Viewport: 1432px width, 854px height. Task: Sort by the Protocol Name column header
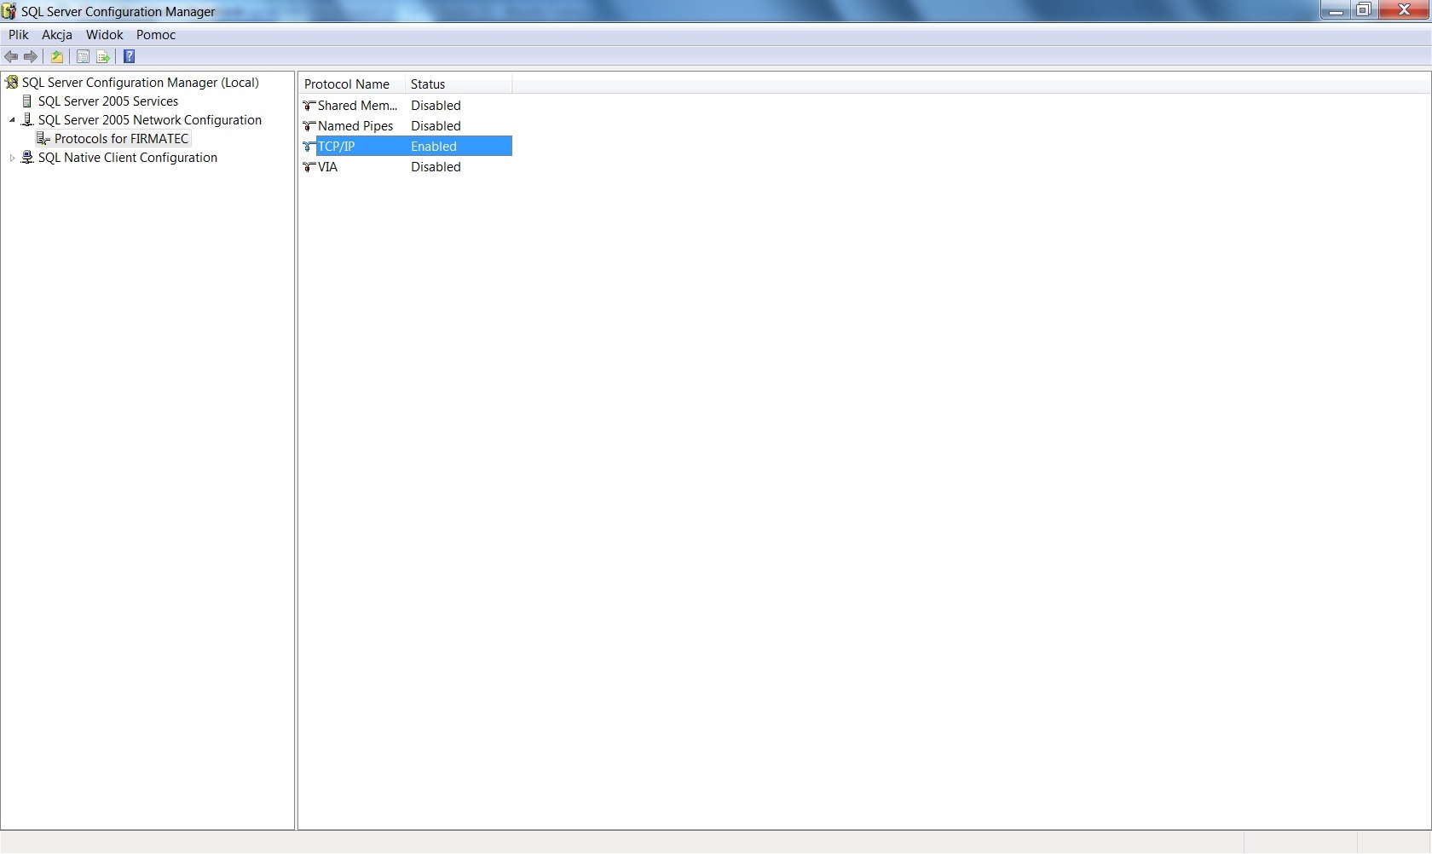coord(352,84)
